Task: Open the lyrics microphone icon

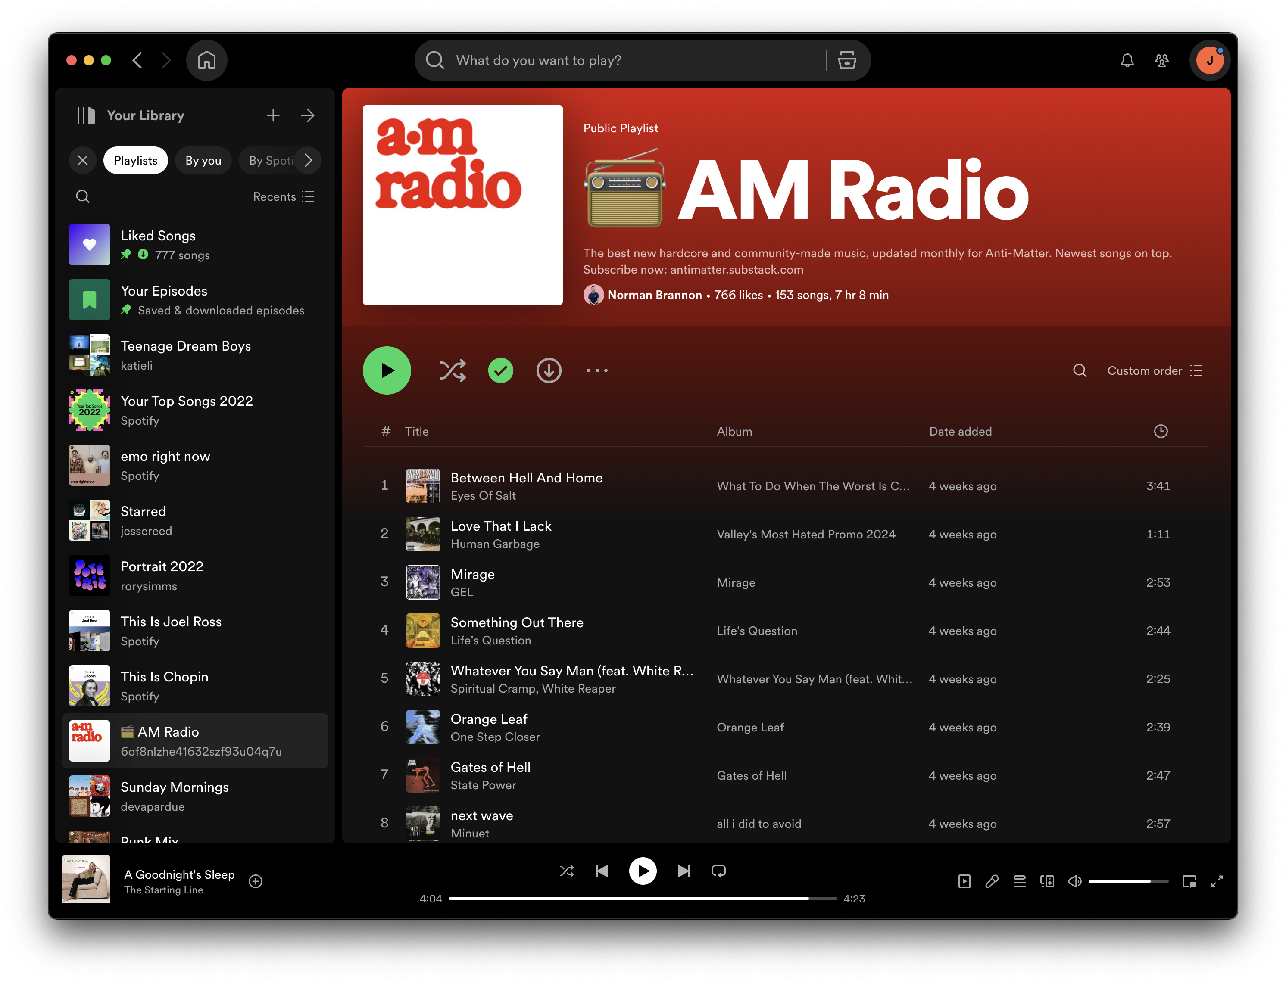Action: 992,881
